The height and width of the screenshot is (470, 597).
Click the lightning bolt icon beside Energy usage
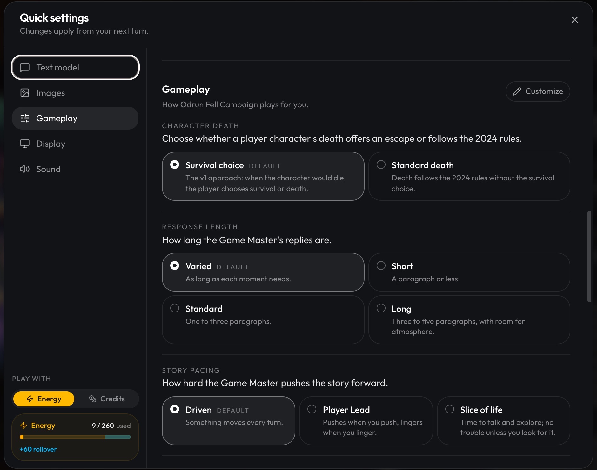[x=23, y=426]
